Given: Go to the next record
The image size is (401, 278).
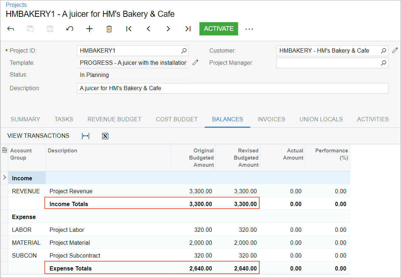Looking at the screenshot, I should pyautogui.click(x=168, y=29).
